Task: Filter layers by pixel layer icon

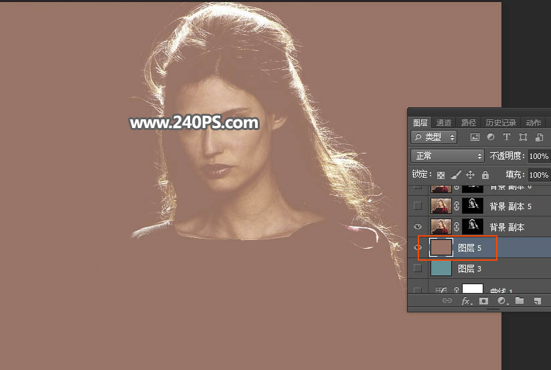Action: point(475,137)
